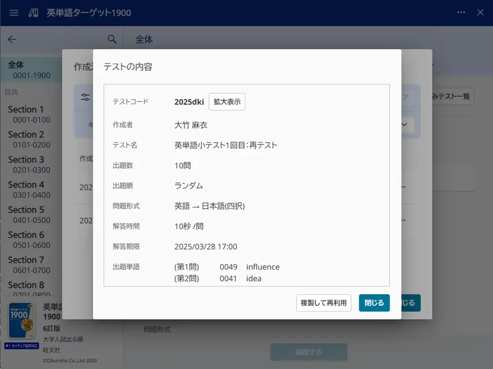Image resolution: width=493 pixels, height=369 pixels.
Task: Open the search magnifier
Action: [x=112, y=39]
